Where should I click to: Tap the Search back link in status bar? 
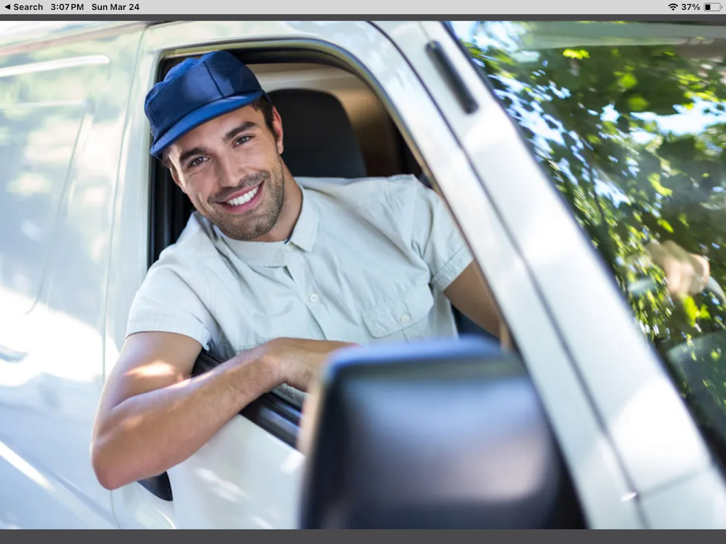(23, 7)
